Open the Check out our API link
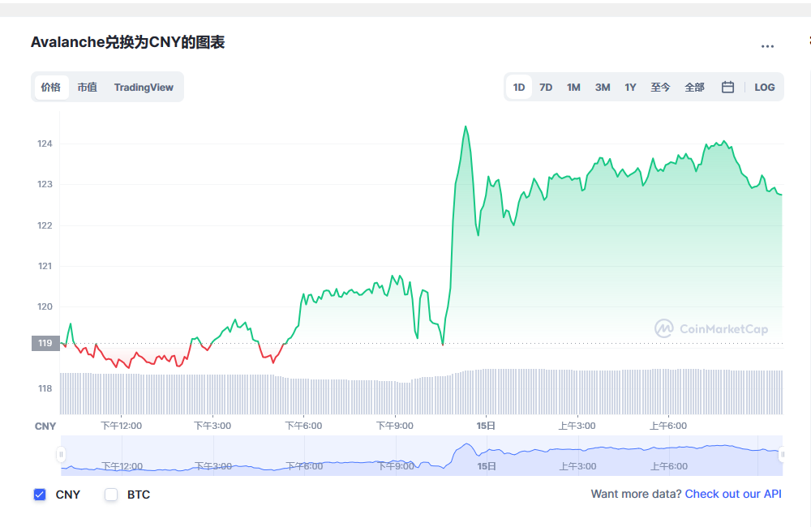The width and height of the screenshot is (811, 527). 732,494
